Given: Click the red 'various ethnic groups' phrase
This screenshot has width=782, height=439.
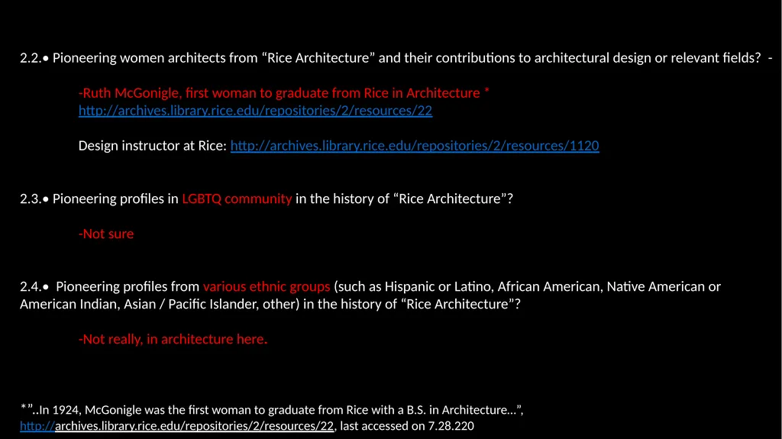Looking at the screenshot, I should click(x=267, y=286).
